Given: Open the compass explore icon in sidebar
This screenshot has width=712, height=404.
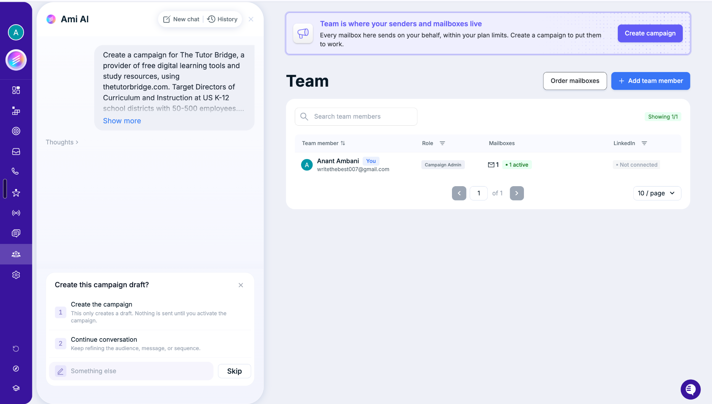Looking at the screenshot, I should (16, 369).
